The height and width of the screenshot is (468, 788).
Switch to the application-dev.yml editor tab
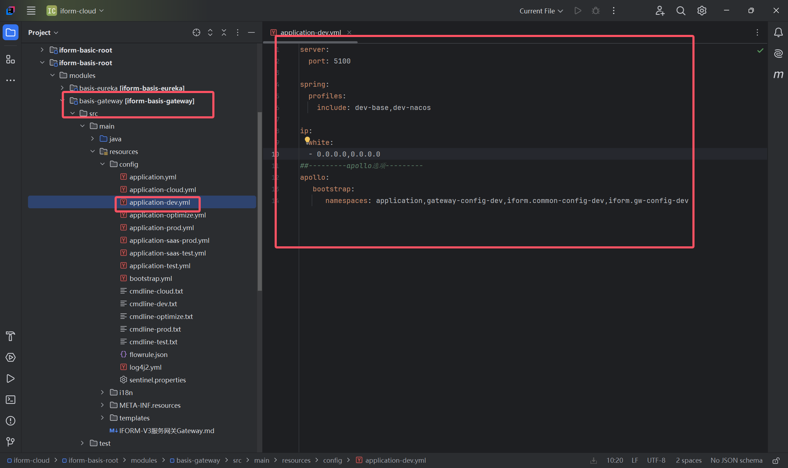(311, 32)
